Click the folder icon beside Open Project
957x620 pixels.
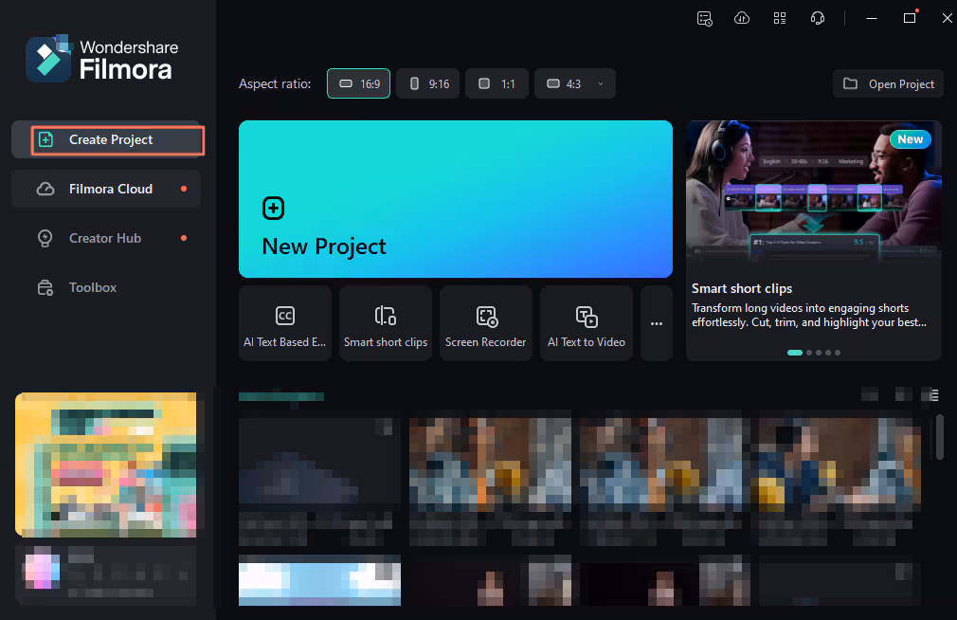tap(850, 83)
